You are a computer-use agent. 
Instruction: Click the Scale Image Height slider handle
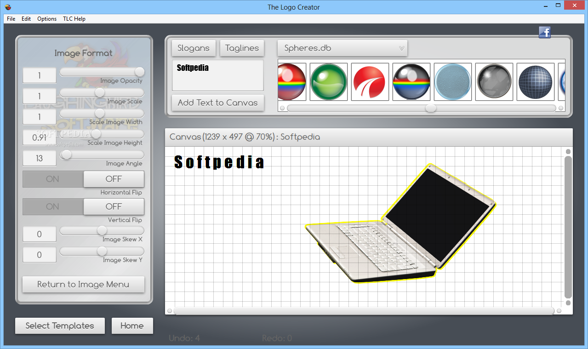pyautogui.click(x=96, y=134)
